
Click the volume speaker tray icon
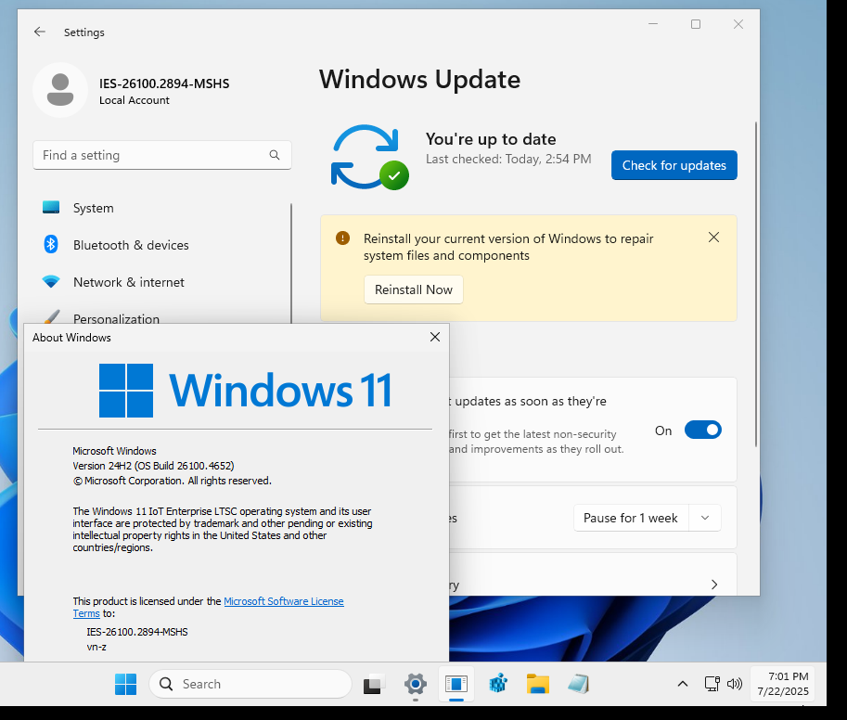734,684
